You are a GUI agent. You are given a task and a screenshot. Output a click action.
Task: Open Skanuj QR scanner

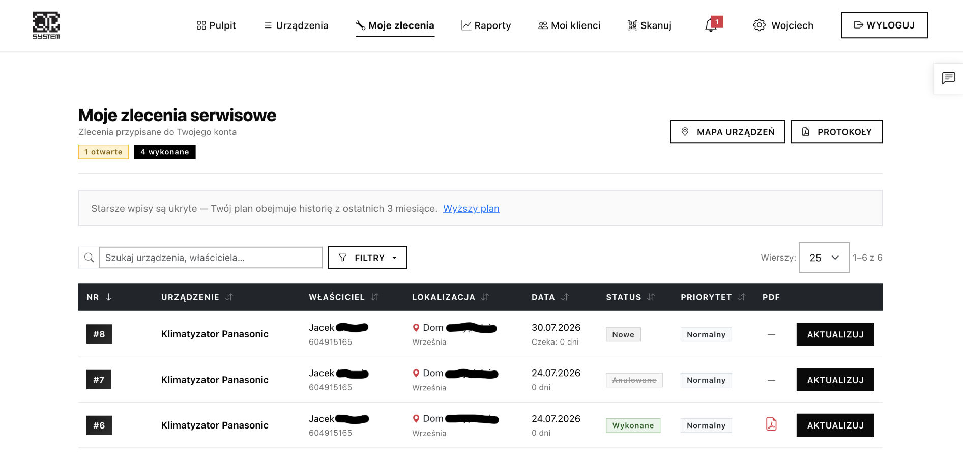tap(649, 25)
